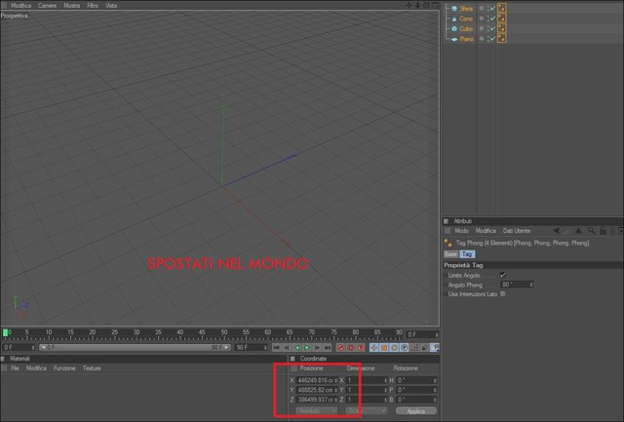Click the rotation H field

[x=416, y=381]
